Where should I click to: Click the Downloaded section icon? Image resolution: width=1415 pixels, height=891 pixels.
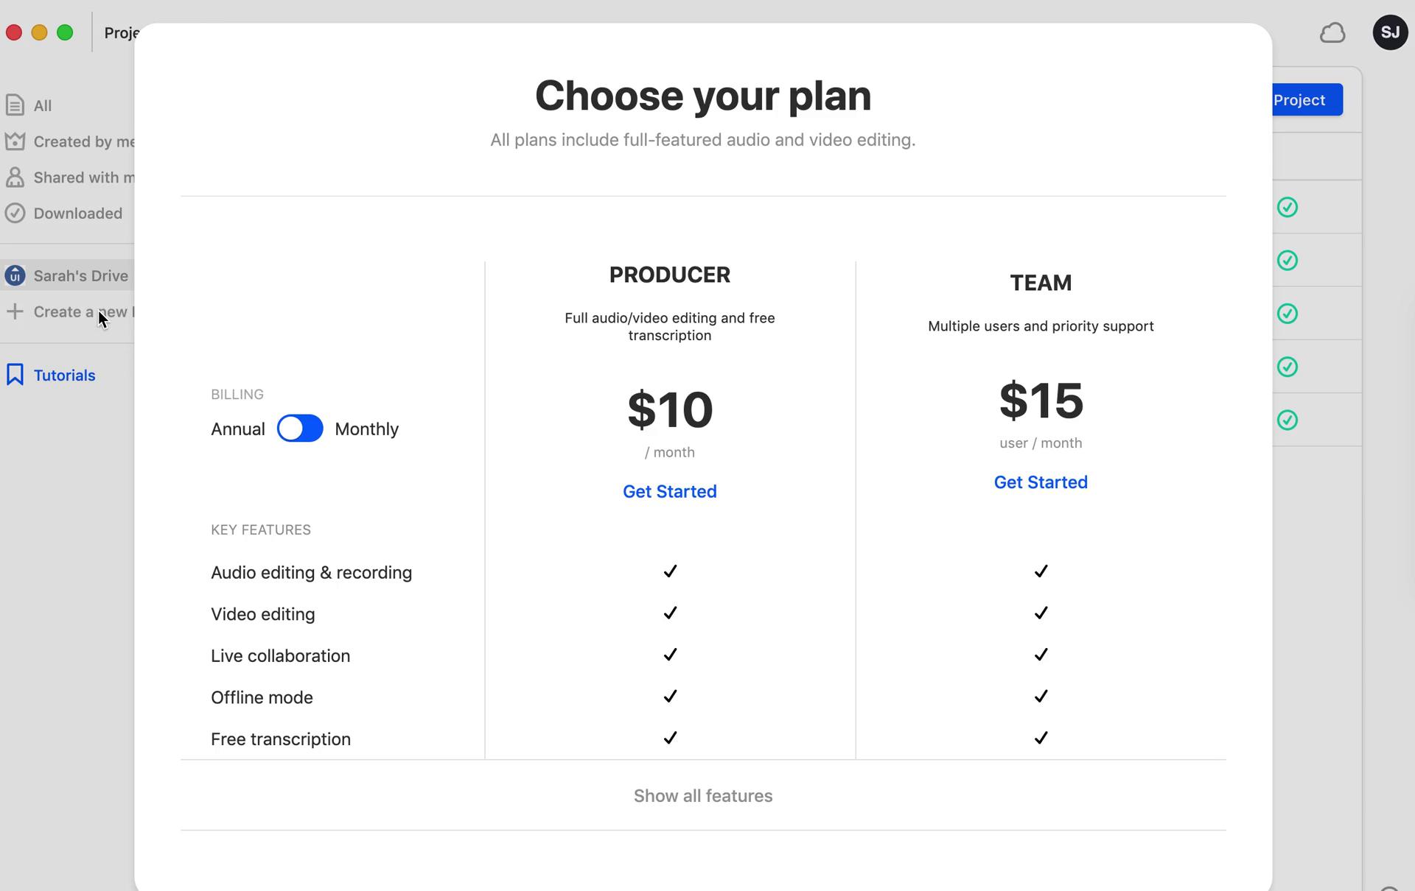[x=15, y=213]
